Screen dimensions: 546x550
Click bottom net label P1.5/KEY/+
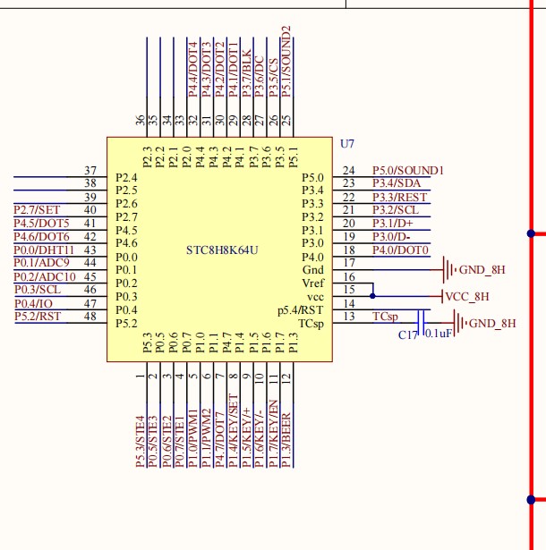pos(246,437)
